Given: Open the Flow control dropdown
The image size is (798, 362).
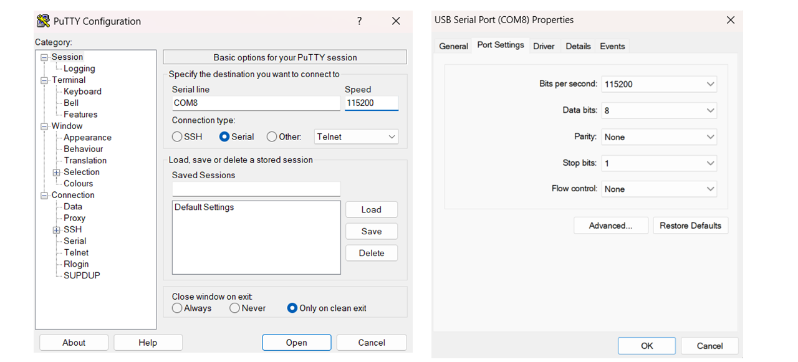Looking at the screenshot, I should click(659, 189).
